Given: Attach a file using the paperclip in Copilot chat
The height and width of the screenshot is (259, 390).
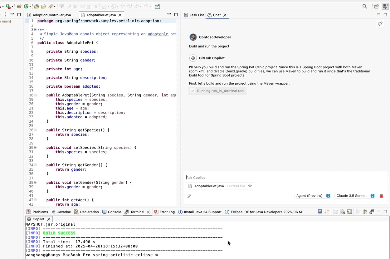Looking at the screenshot, I should pyautogui.click(x=189, y=196).
